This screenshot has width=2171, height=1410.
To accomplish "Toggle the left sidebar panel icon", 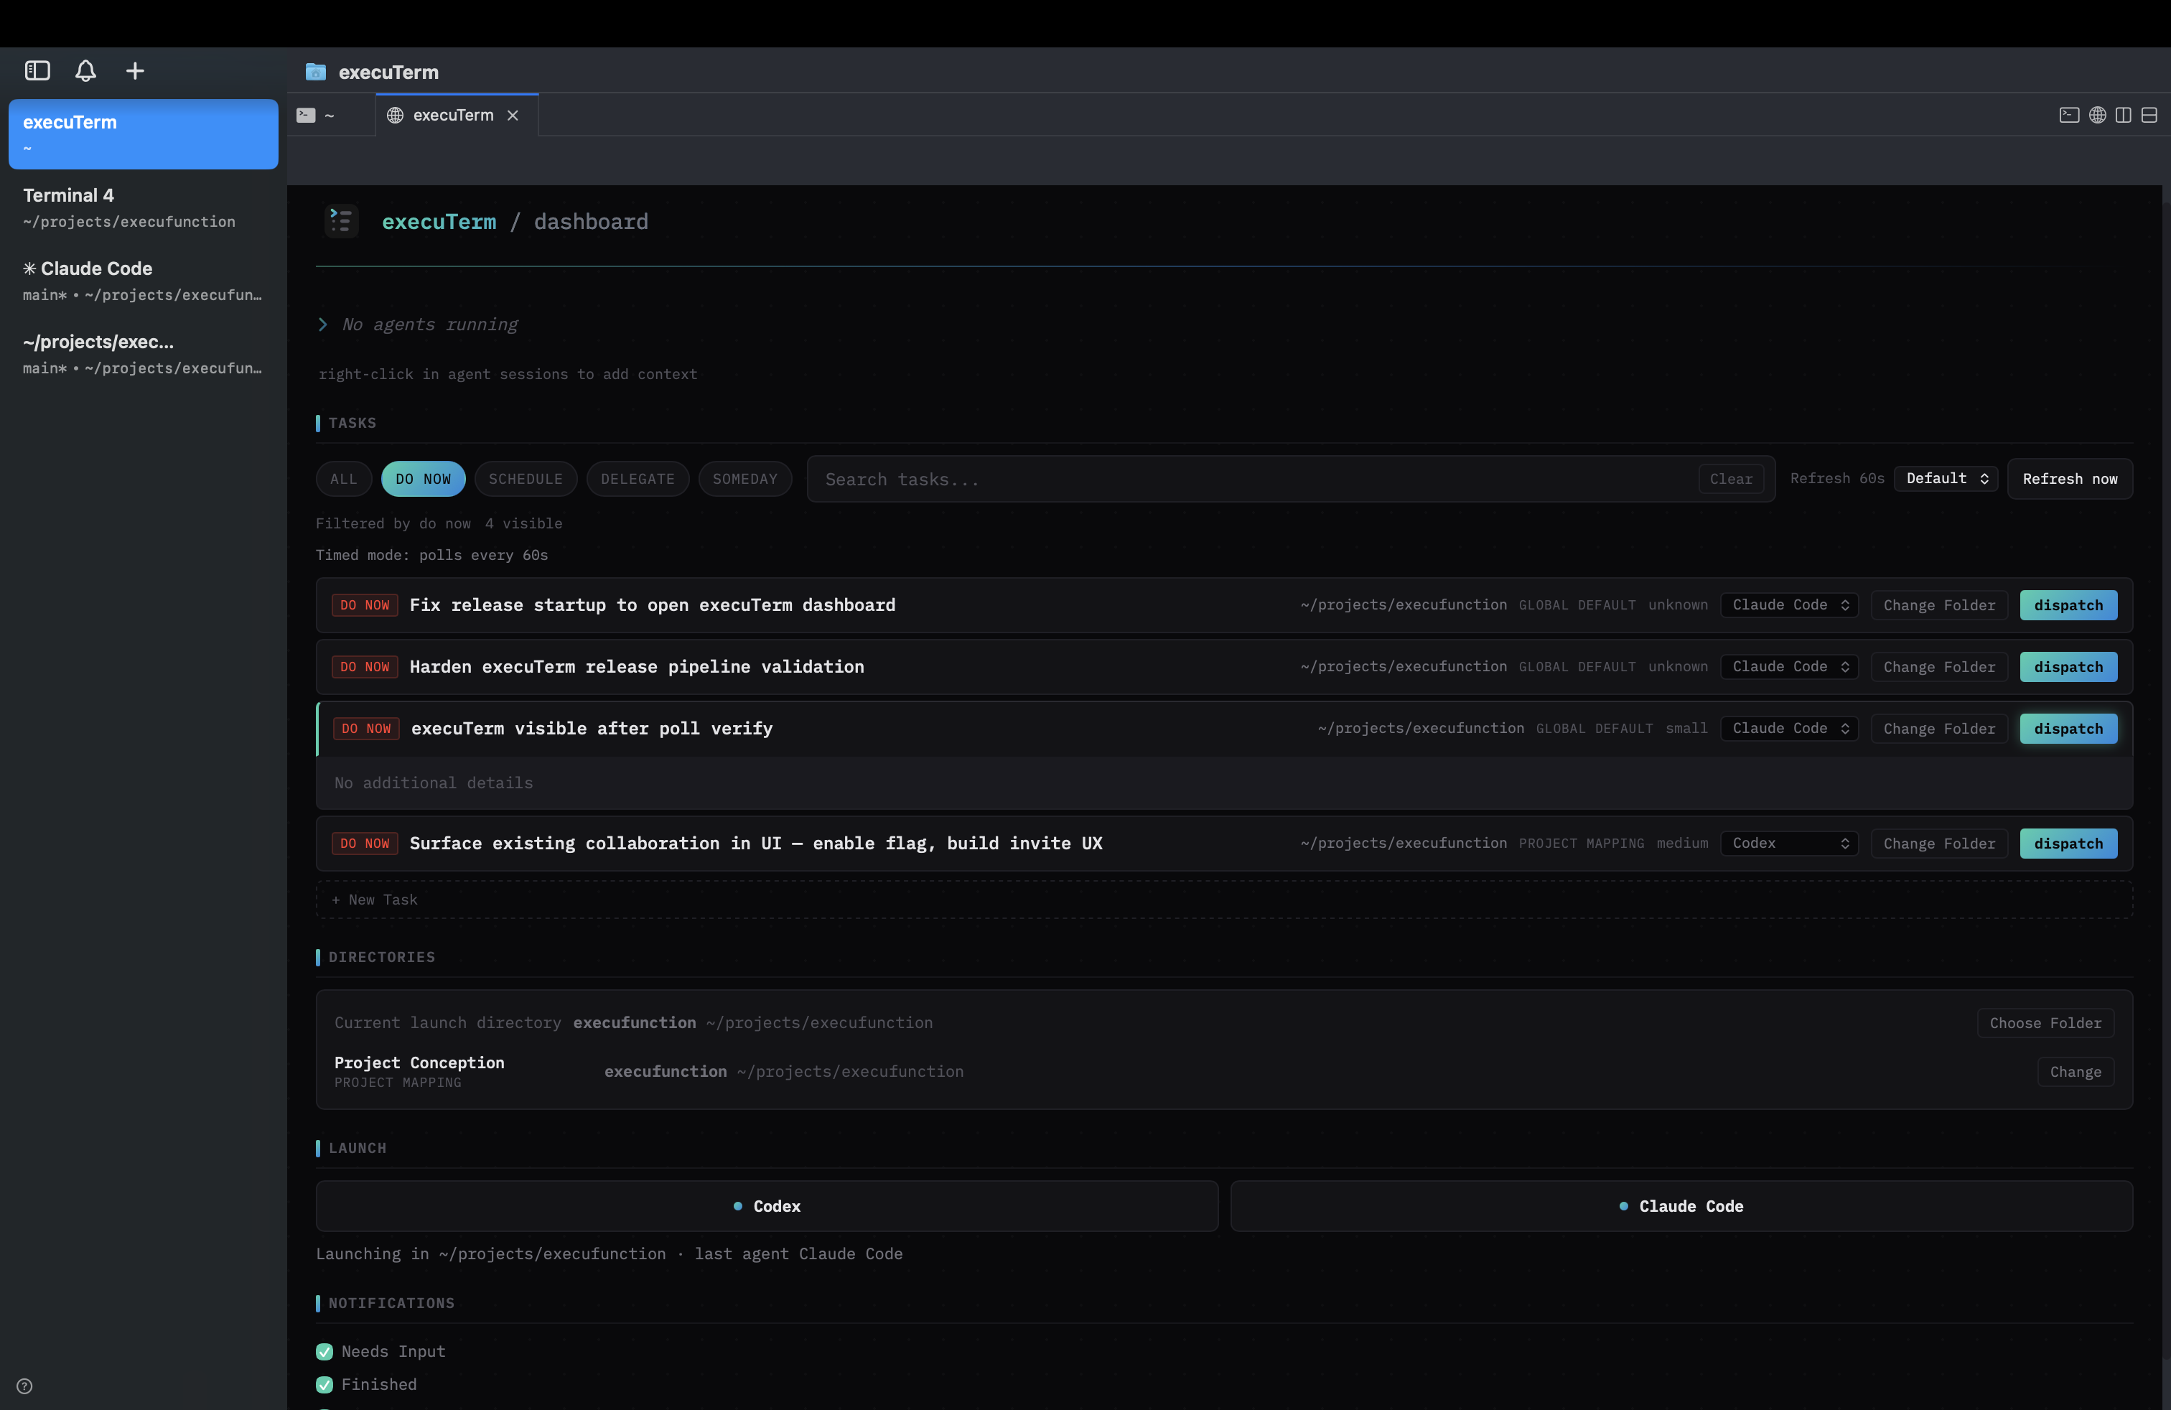I will tap(37, 70).
